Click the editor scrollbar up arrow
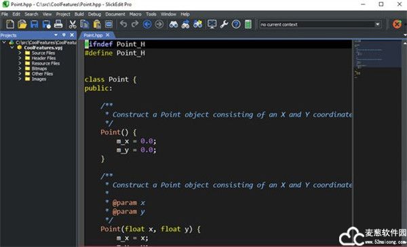 [404, 43]
